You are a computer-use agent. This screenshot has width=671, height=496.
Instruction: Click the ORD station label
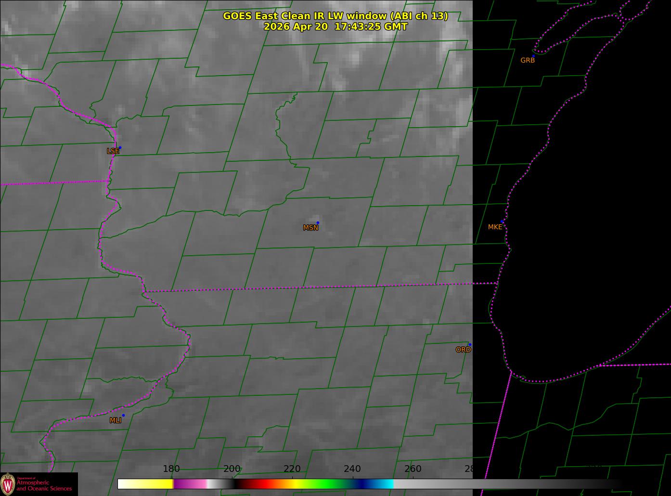tap(463, 350)
